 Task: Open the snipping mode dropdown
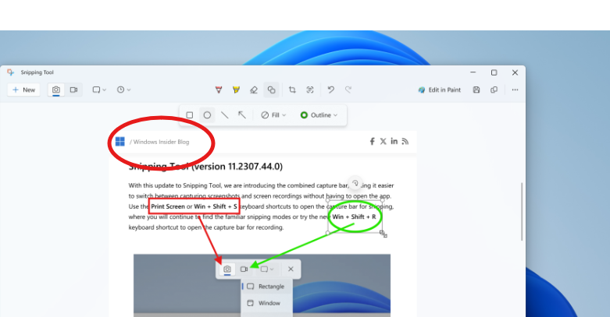click(99, 90)
